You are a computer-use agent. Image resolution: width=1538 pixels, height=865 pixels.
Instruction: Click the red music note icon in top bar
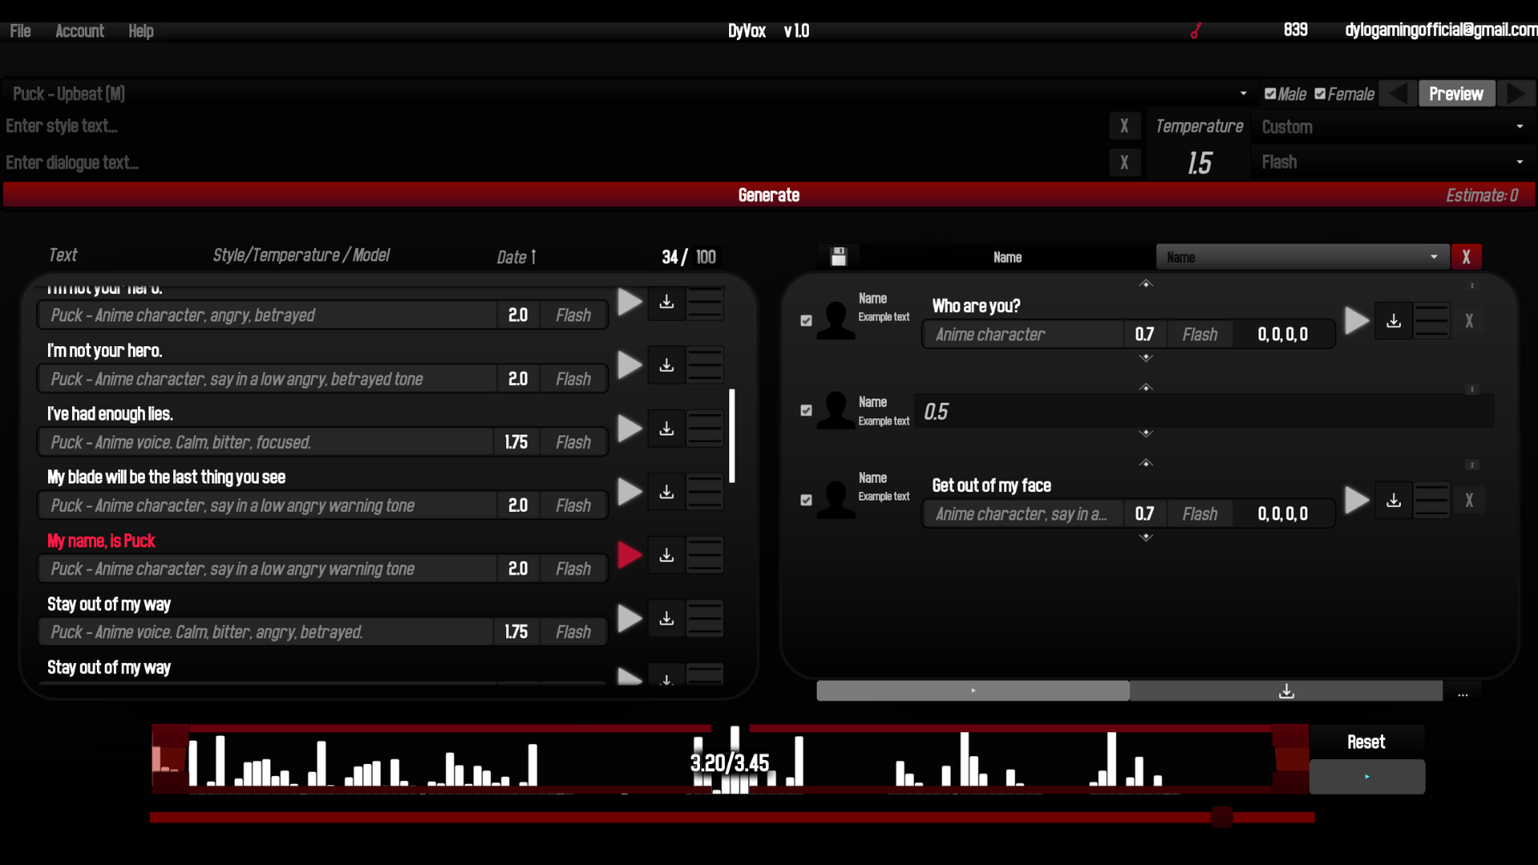[x=1195, y=30]
